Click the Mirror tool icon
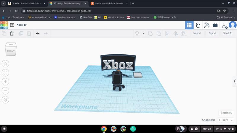This screenshot has height=133, width=237. [175, 33]
